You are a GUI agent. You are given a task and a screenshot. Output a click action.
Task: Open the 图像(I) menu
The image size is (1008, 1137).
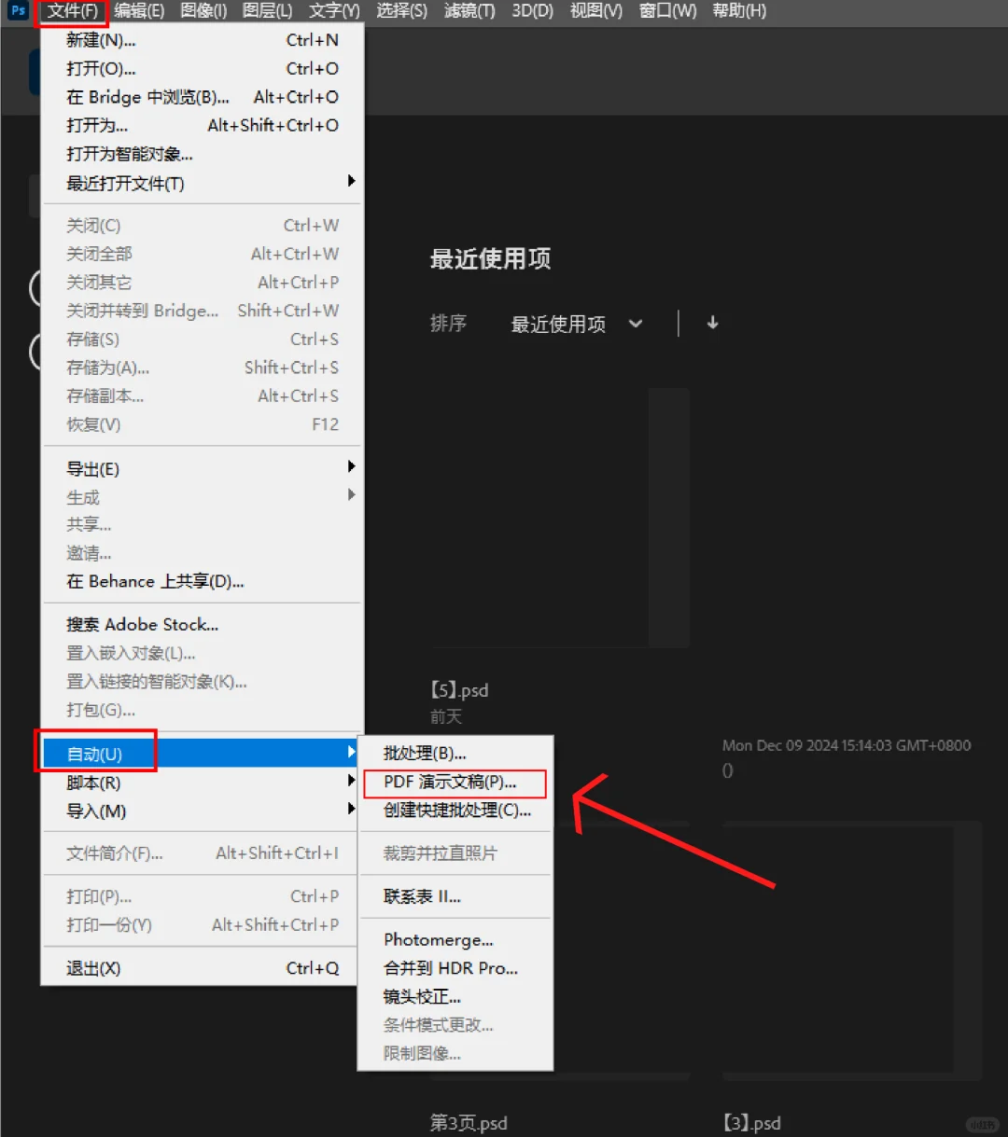203,11
